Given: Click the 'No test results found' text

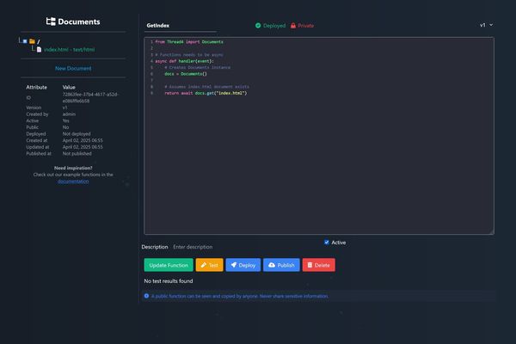Looking at the screenshot, I should click(x=169, y=281).
